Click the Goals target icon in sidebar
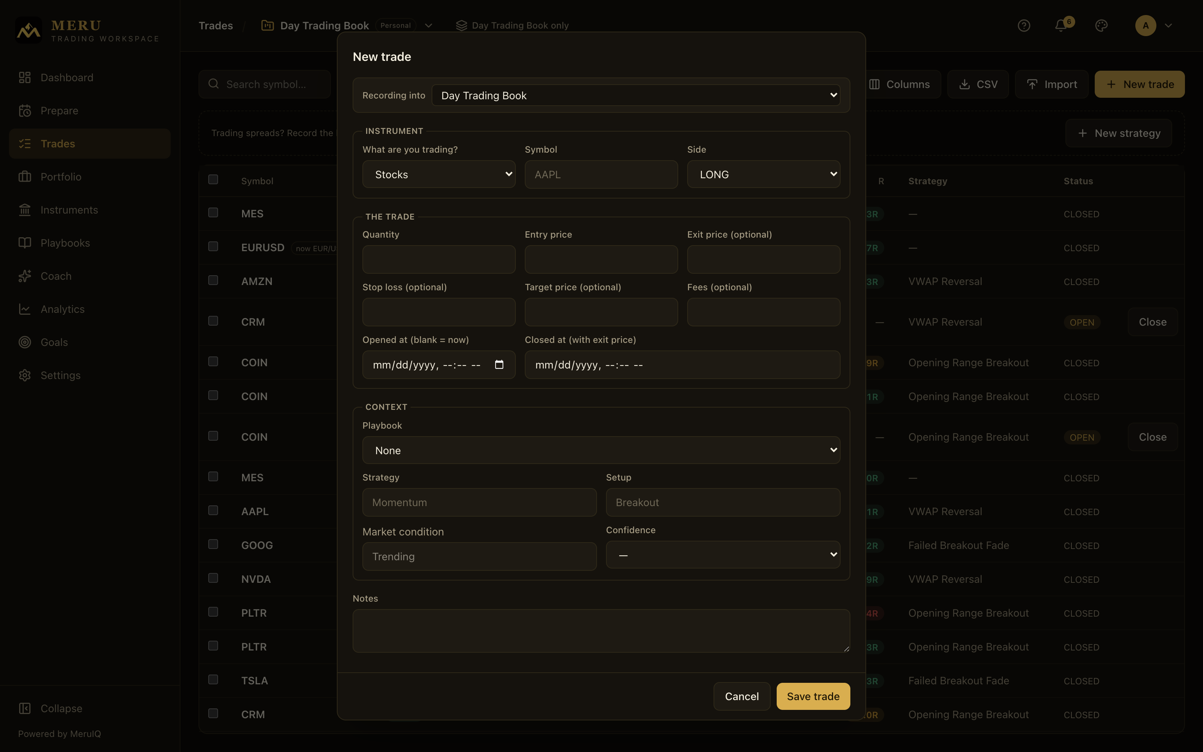This screenshot has height=752, width=1203. point(25,342)
